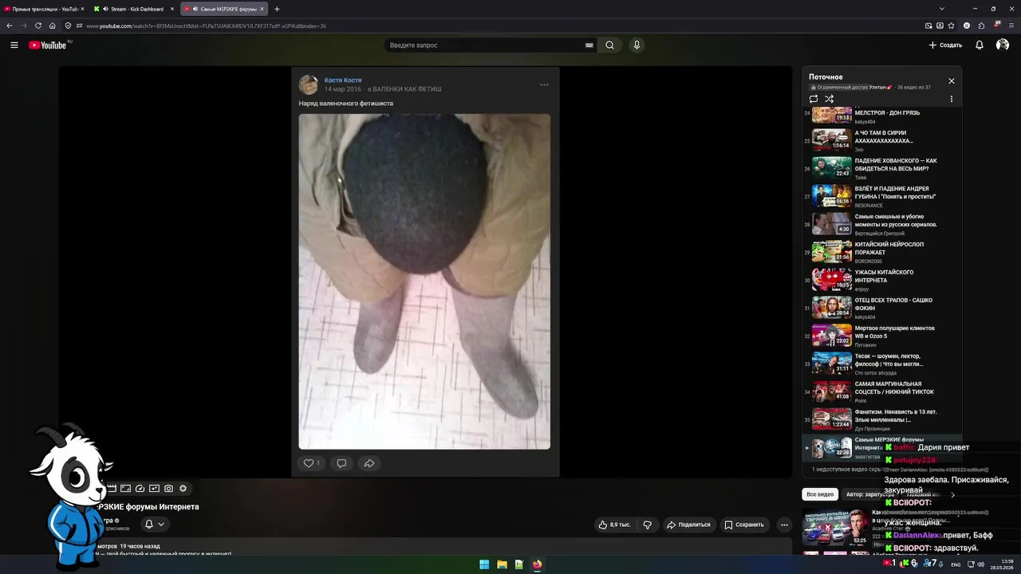Click the YouTube address bar URL
This screenshot has width=1021, height=574.
tap(206, 26)
